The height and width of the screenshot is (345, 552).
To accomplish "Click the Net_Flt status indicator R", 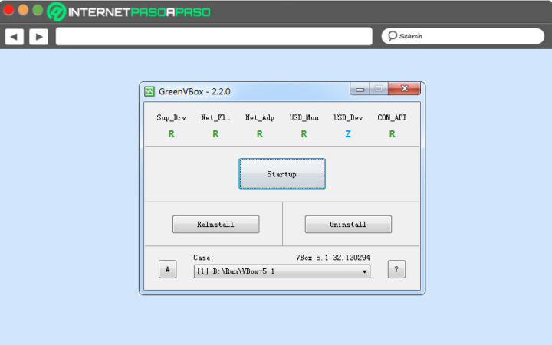I will pos(215,134).
